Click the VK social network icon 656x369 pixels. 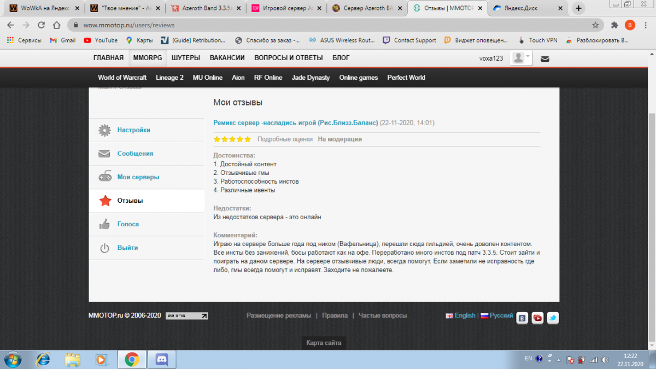point(522,318)
